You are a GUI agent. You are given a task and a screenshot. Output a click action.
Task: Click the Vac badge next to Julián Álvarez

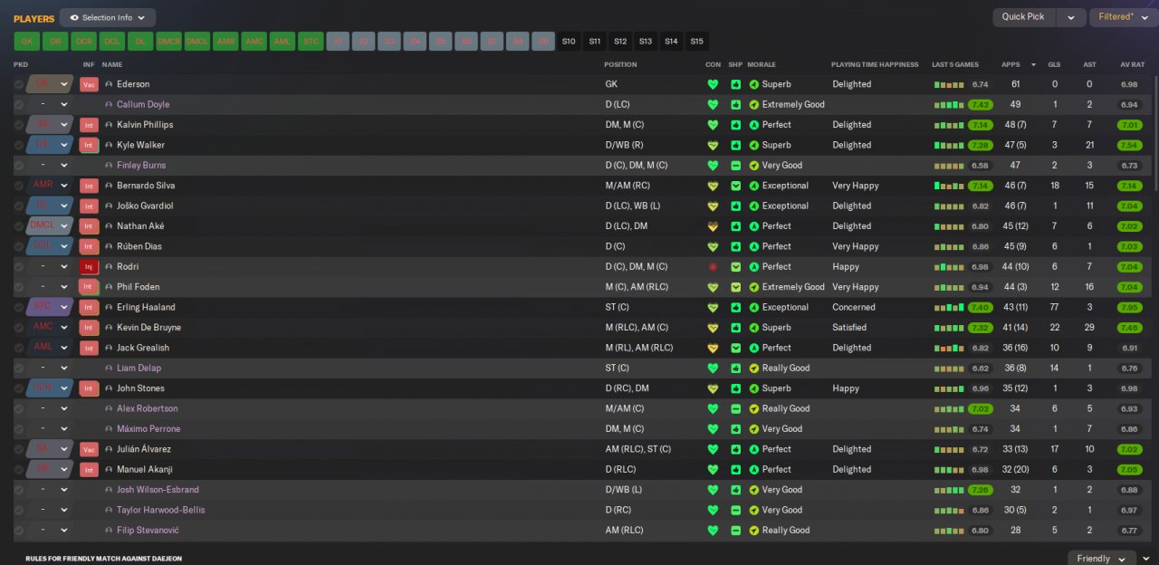89,449
